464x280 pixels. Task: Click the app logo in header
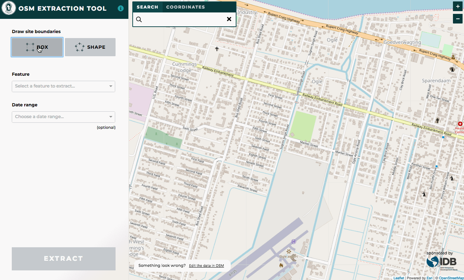(x=9, y=8)
